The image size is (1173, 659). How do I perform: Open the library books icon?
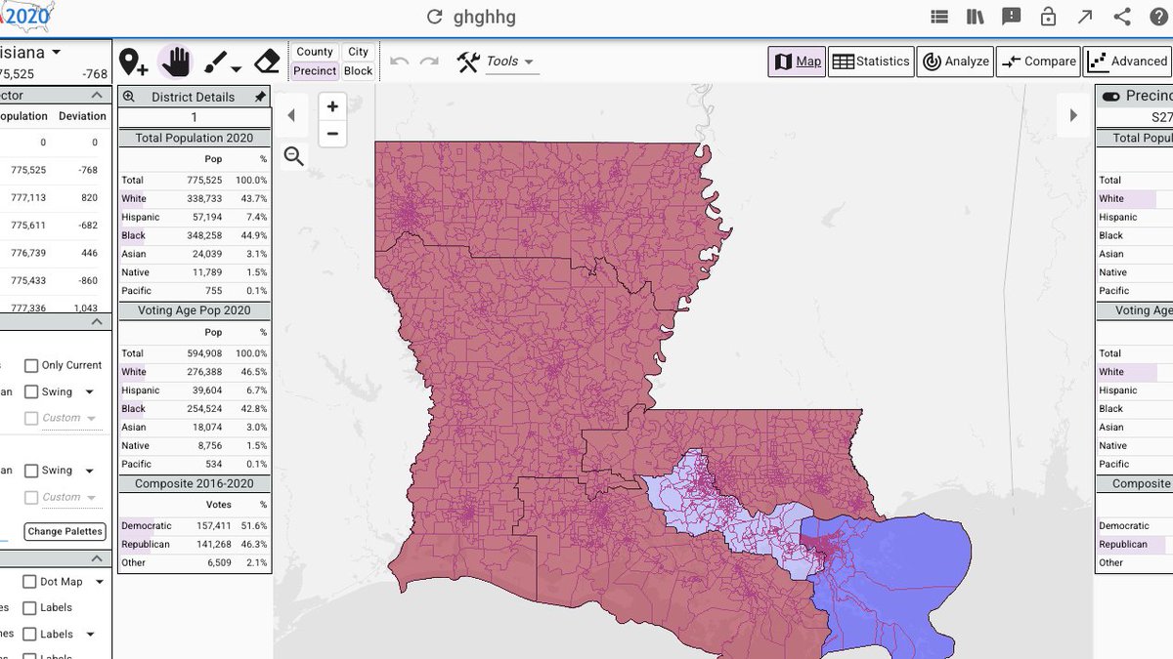[975, 17]
